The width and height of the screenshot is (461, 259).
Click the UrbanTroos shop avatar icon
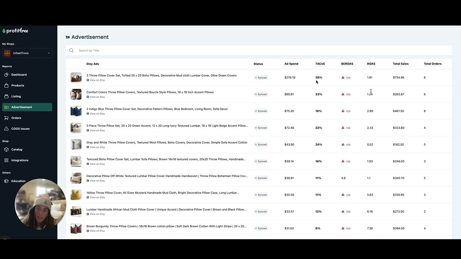[x=7, y=53]
